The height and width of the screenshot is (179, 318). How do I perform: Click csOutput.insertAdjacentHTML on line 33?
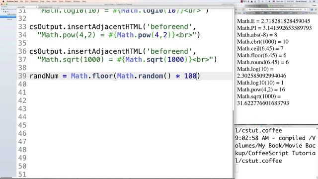point(85,27)
